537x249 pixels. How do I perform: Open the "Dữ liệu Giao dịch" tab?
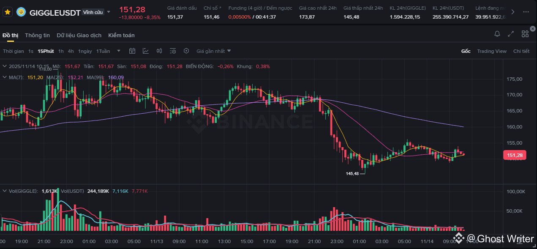pos(79,36)
